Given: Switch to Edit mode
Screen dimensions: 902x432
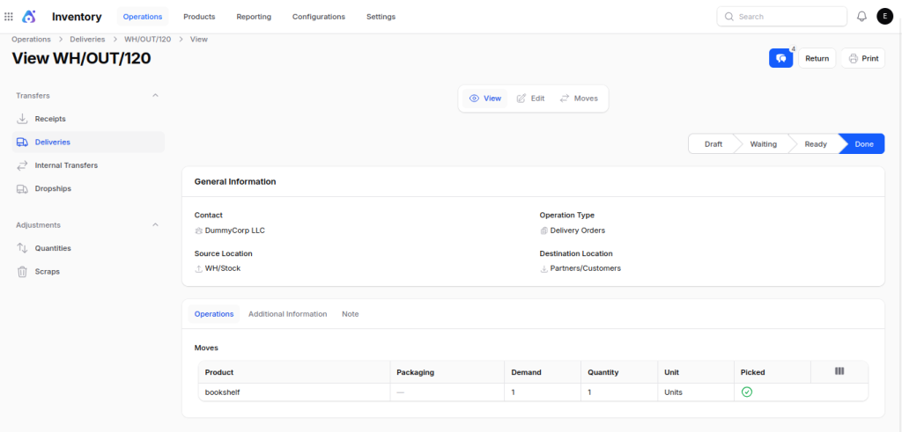Looking at the screenshot, I should click(530, 99).
